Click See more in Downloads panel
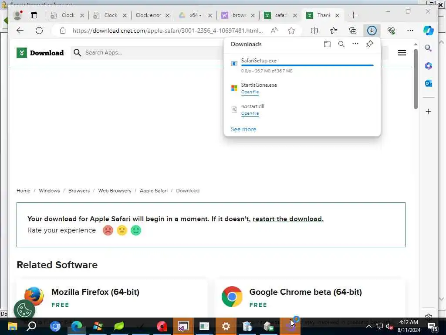Image resolution: width=446 pixels, height=335 pixels. (243, 129)
